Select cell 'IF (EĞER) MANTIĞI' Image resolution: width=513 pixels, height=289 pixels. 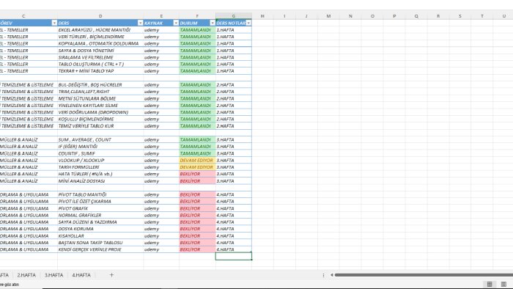[x=100, y=147]
